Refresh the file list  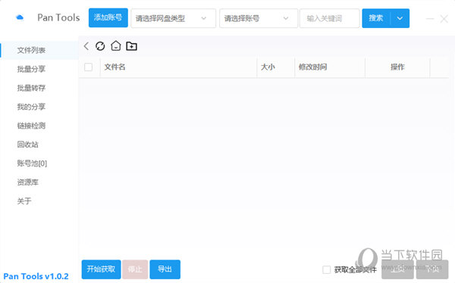pos(100,46)
